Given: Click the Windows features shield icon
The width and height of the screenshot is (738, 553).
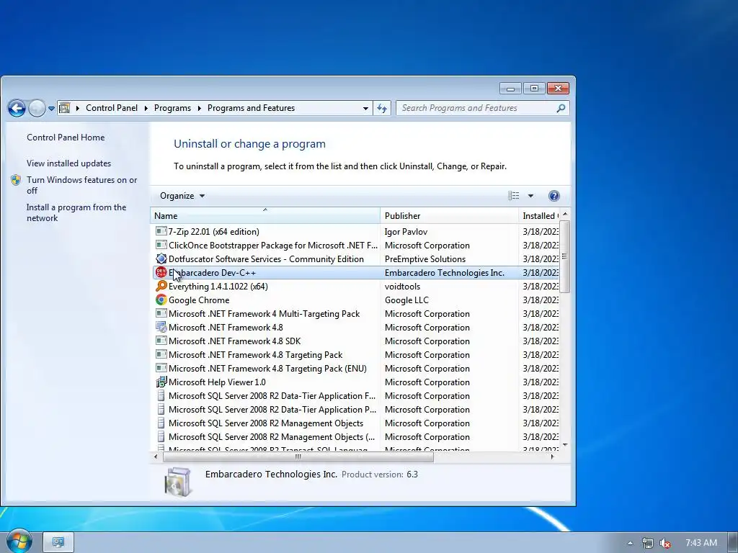Looking at the screenshot, I should pos(16,180).
